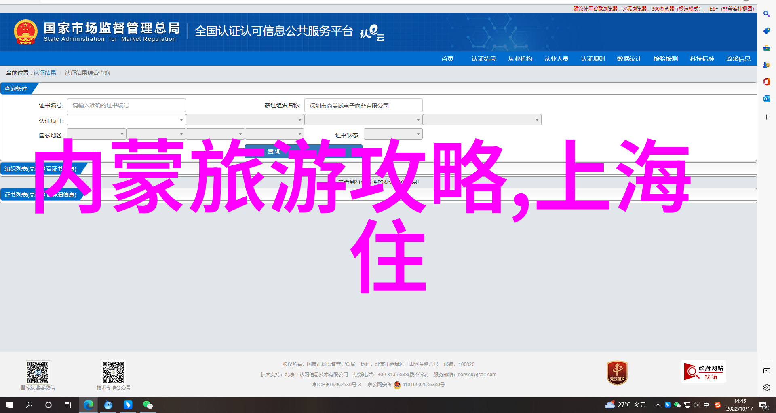Click the 认证结果 breadcrumb link
This screenshot has height=413, width=776.
click(45, 73)
